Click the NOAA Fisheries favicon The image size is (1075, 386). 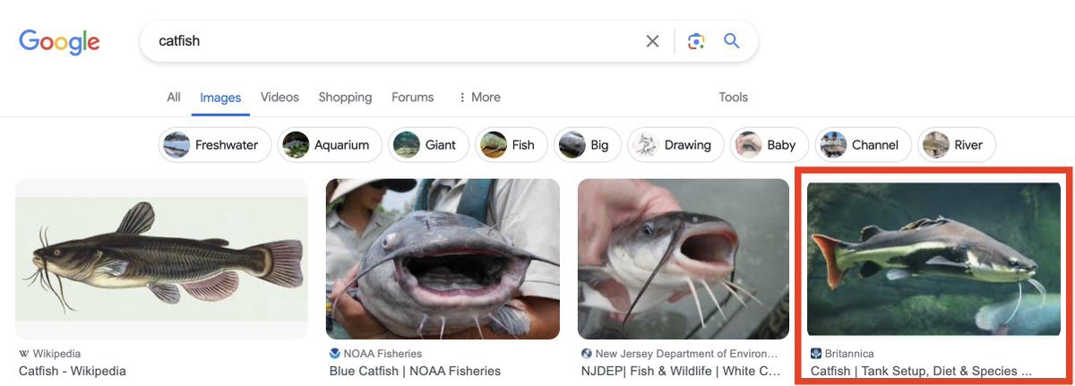click(335, 354)
